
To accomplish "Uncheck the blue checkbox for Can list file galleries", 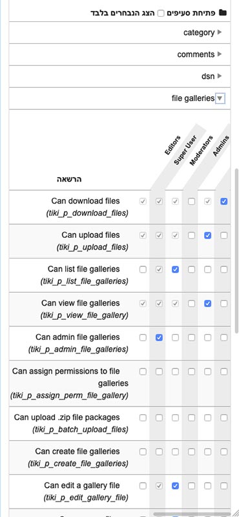I will point(175,269).
